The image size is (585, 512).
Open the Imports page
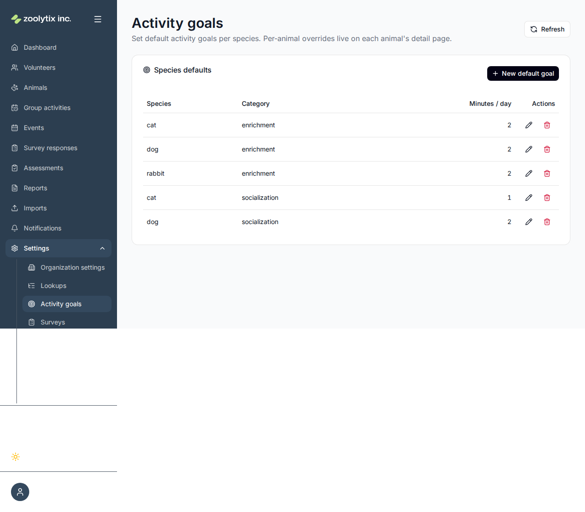pos(58,208)
